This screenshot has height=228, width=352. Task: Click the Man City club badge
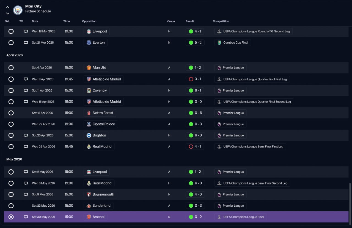click(18, 10)
